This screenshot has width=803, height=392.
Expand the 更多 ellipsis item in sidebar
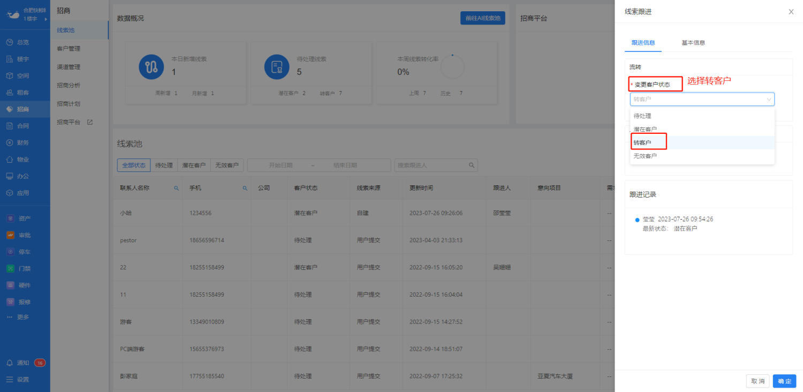pyautogui.click(x=18, y=317)
